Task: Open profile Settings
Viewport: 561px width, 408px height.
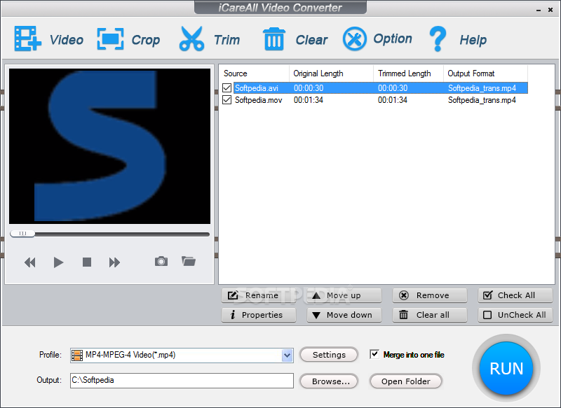Action: coord(329,354)
